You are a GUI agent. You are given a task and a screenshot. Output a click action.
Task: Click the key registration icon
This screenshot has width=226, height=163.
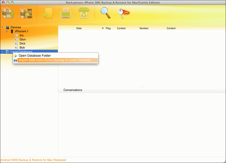click(x=124, y=13)
